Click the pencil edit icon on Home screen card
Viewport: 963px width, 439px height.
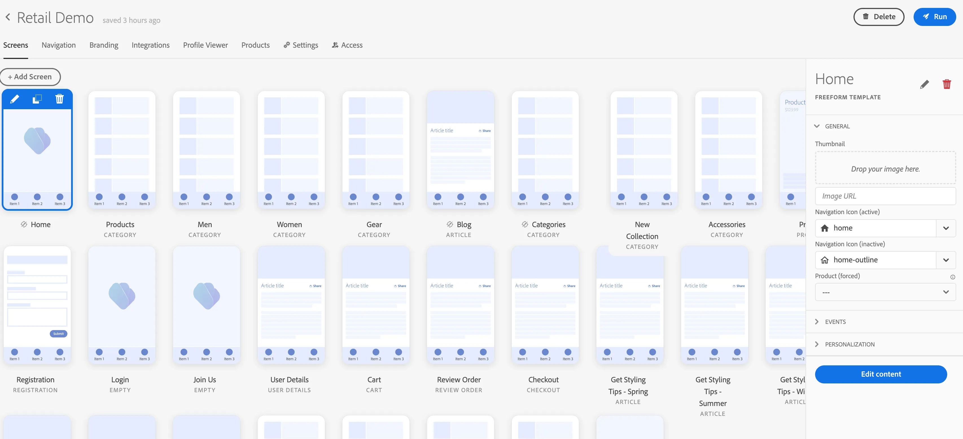click(15, 99)
